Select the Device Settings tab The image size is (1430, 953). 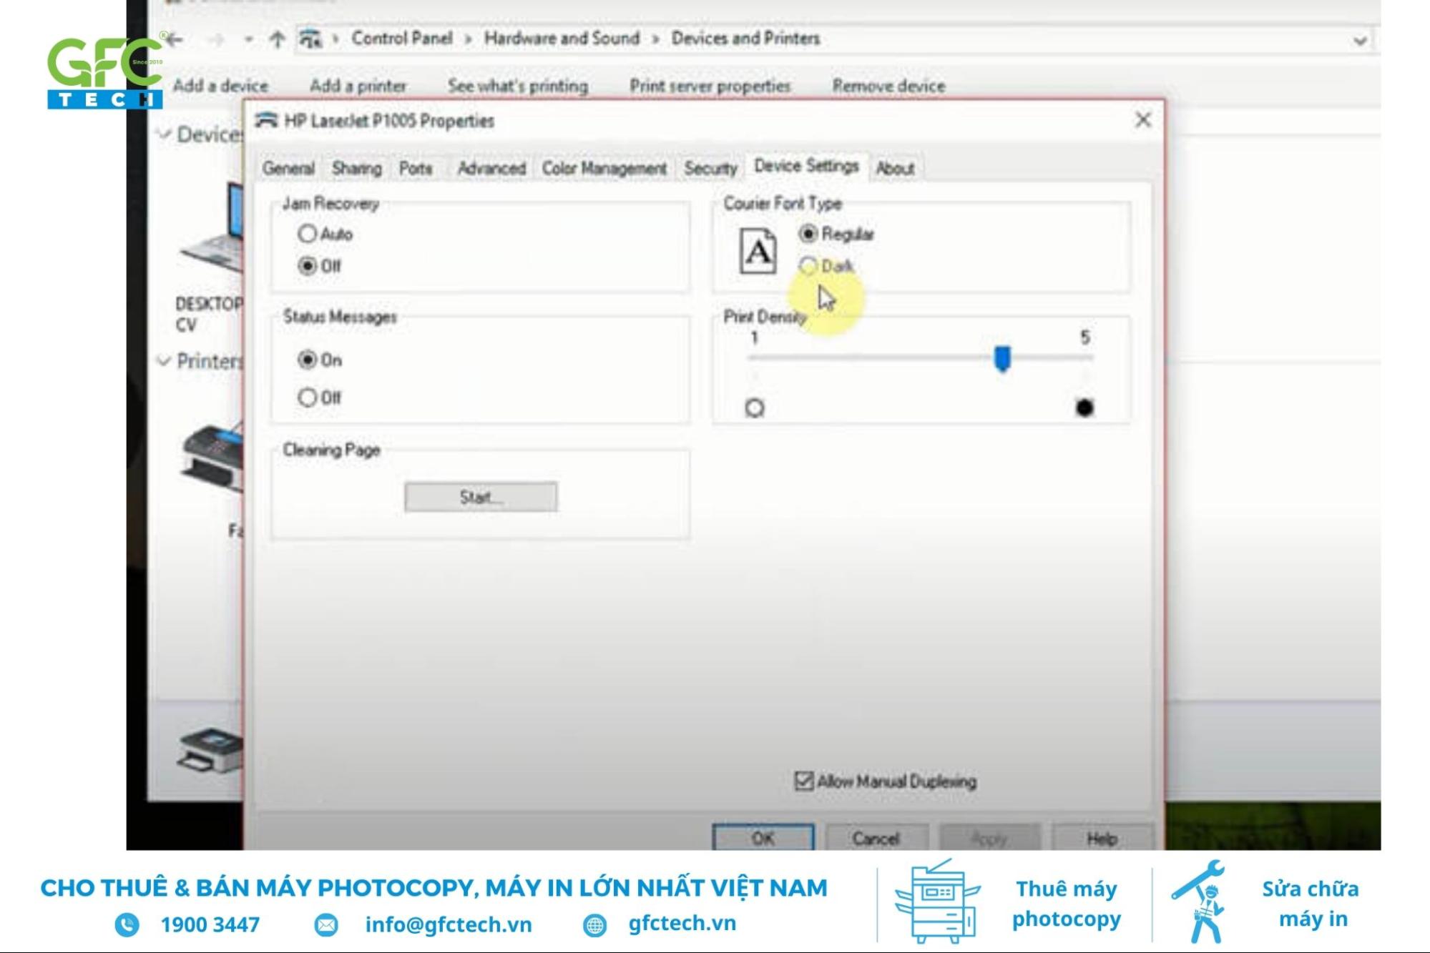(x=806, y=167)
